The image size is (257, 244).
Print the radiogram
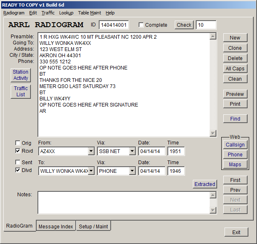click(235, 104)
